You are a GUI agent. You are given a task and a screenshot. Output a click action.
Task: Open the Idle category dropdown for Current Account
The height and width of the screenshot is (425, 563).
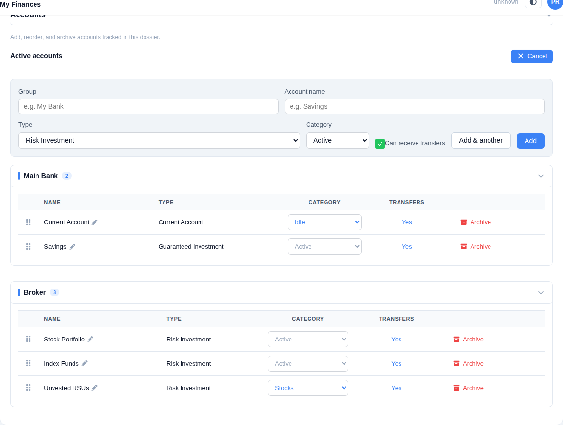click(x=324, y=222)
